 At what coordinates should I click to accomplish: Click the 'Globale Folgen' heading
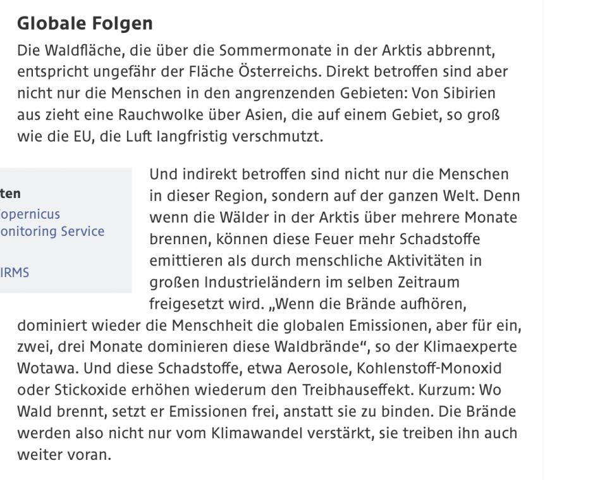point(85,24)
